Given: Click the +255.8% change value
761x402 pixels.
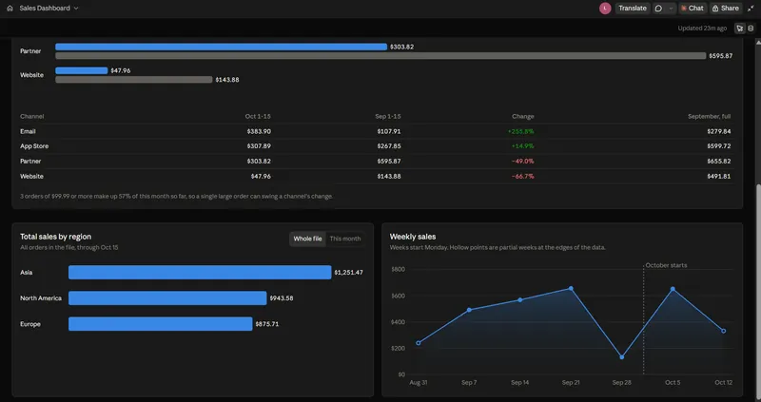Looking at the screenshot, I should tap(520, 131).
